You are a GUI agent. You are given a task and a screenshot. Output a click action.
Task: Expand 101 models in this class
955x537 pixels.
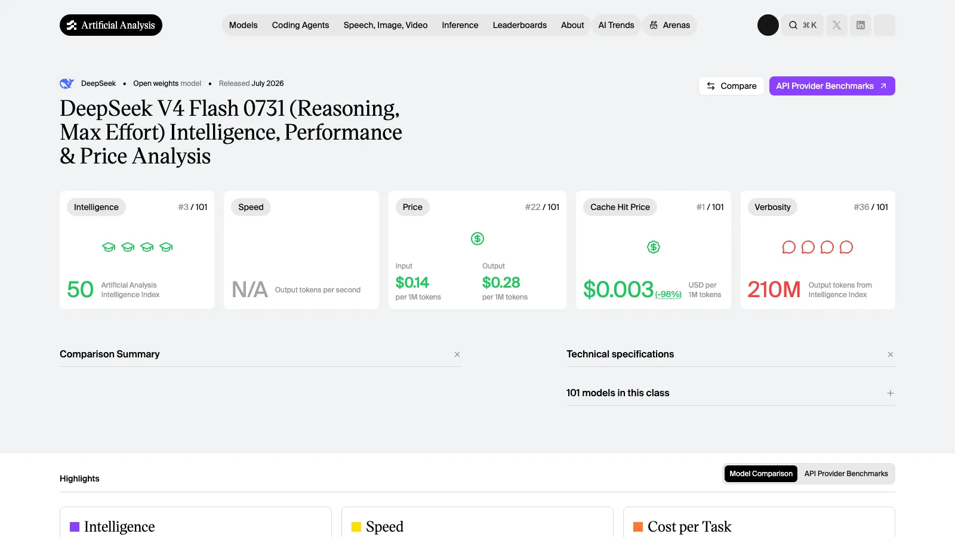pos(731,393)
